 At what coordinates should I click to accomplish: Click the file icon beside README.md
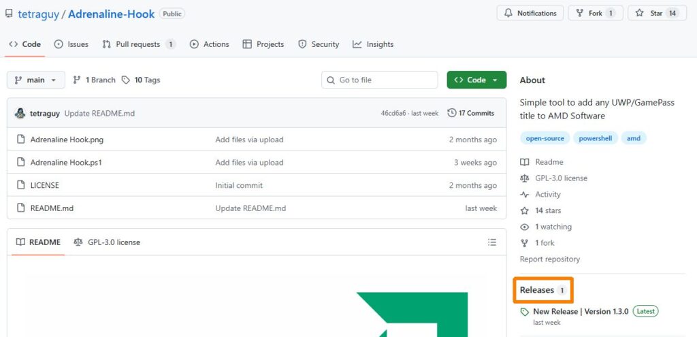(20, 208)
